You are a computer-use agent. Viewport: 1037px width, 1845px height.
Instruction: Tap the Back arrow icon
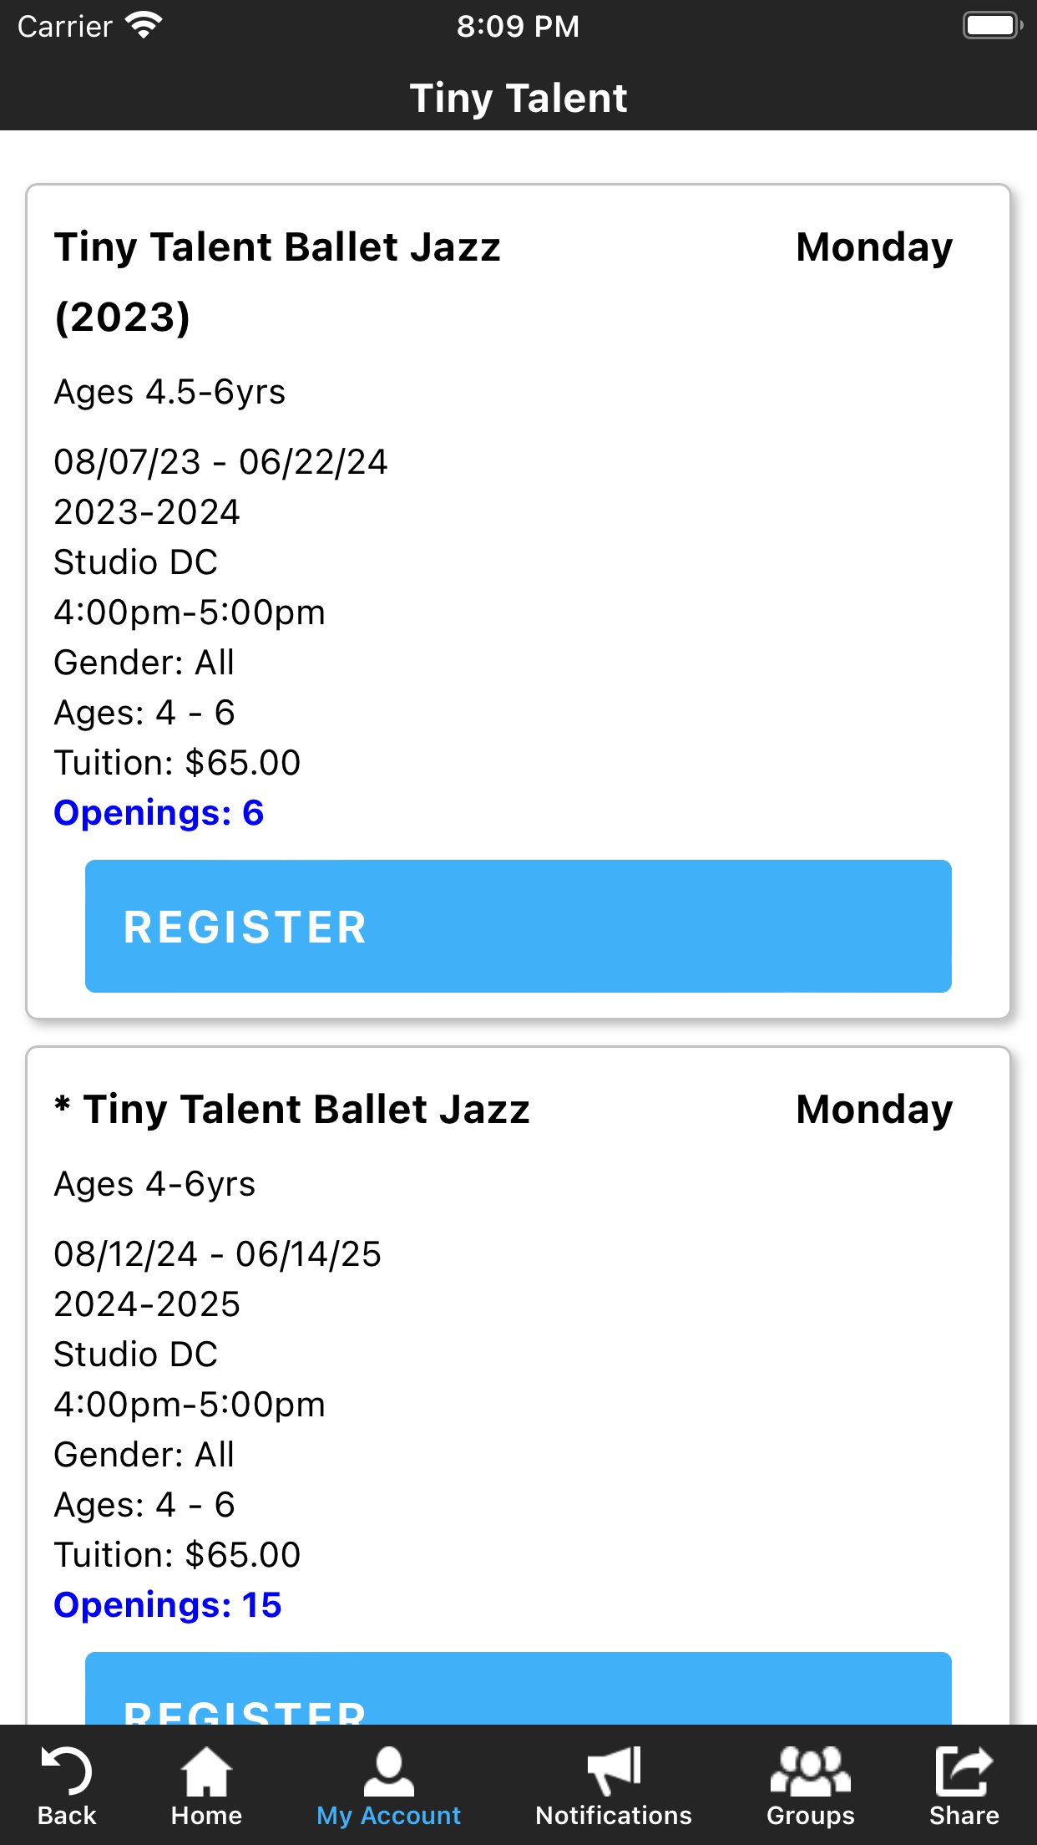coord(67,1771)
